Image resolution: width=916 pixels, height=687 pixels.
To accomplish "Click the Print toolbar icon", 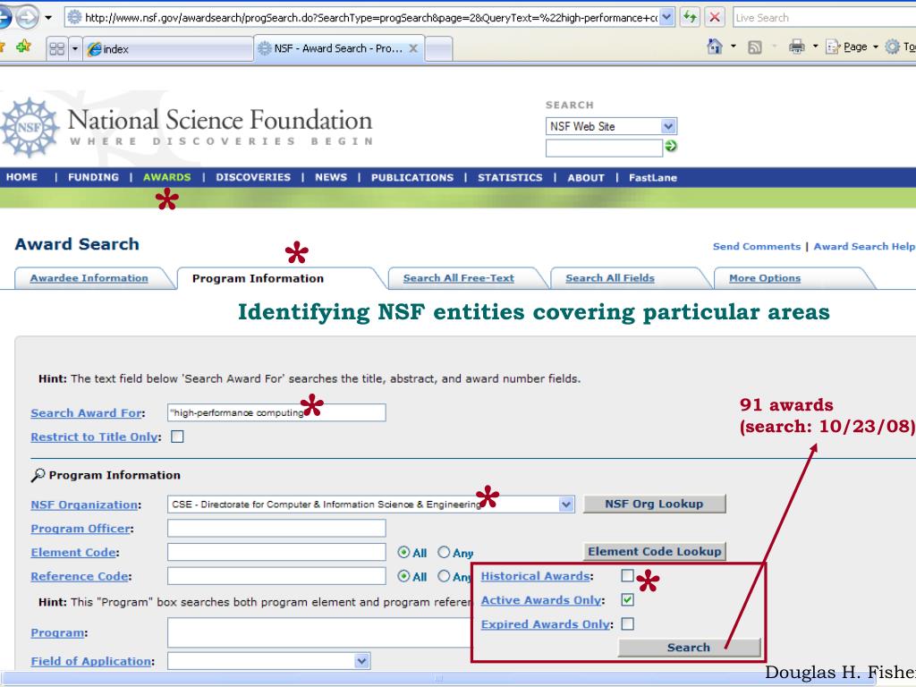I will tap(797, 47).
